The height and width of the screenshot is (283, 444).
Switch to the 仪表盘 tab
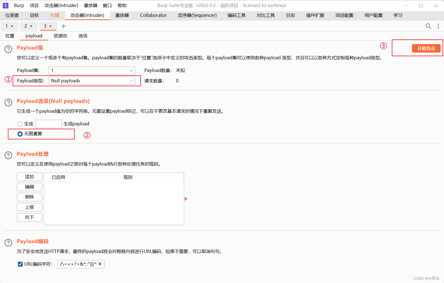[x=12, y=15]
